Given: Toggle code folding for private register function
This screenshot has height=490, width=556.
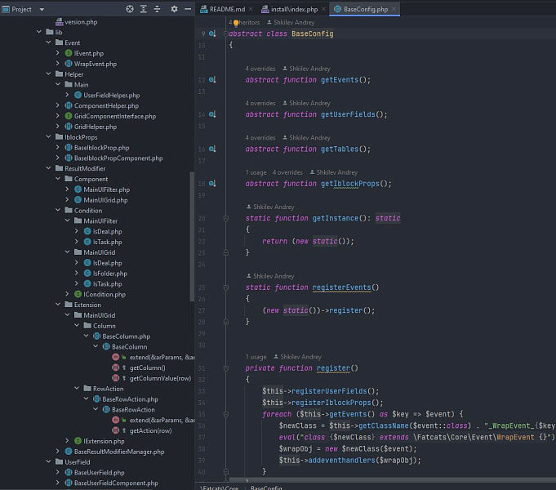Looking at the screenshot, I should tap(225, 368).
